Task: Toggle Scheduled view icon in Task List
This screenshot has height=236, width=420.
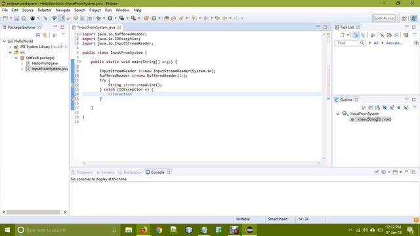Action: (363, 35)
